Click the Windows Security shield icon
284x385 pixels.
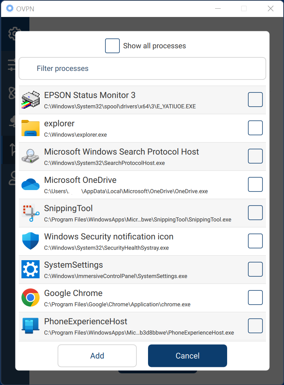click(x=31, y=241)
